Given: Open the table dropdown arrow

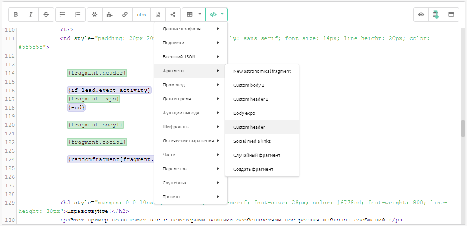Looking at the screenshot, I should pos(200,14).
